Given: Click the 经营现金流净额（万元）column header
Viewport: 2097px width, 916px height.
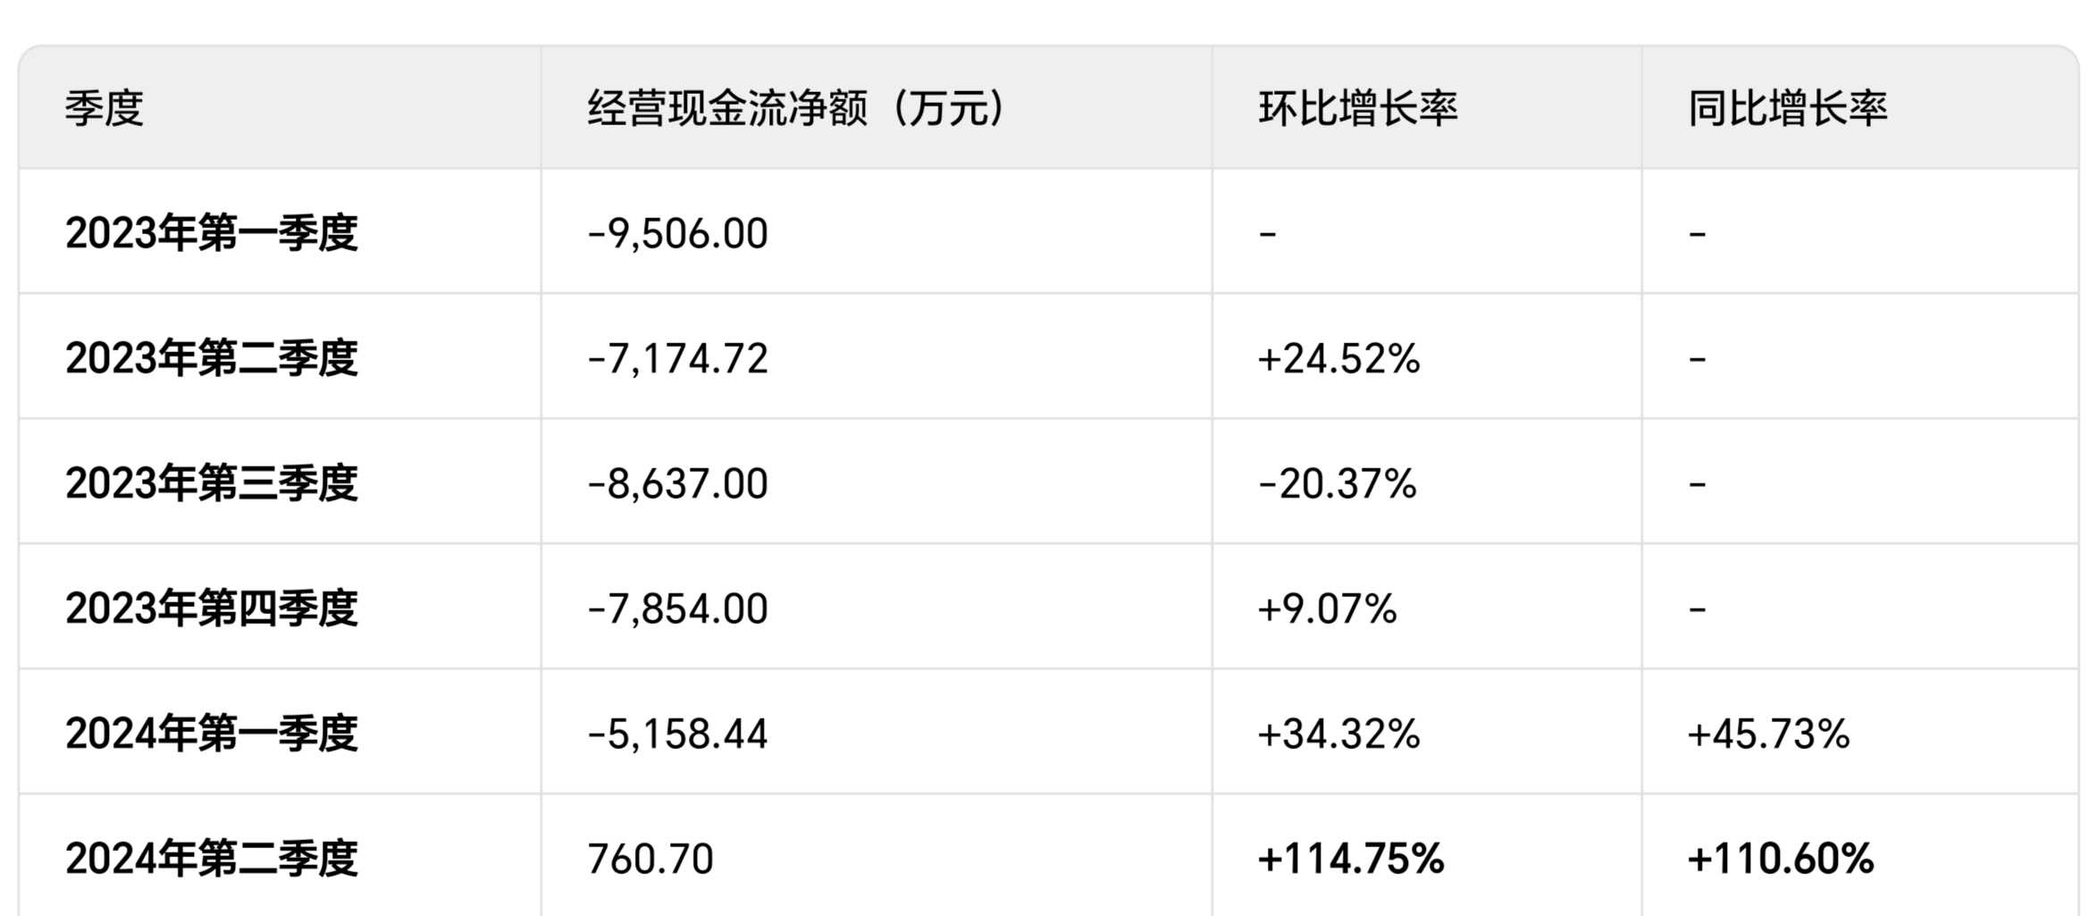Looking at the screenshot, I should pyautogui.click(x=796, y=109).
